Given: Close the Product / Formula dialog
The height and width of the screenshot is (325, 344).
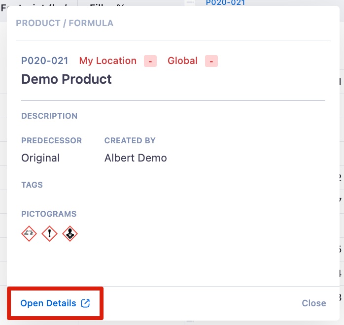Looking at the screenshot, I should [314, 303].
